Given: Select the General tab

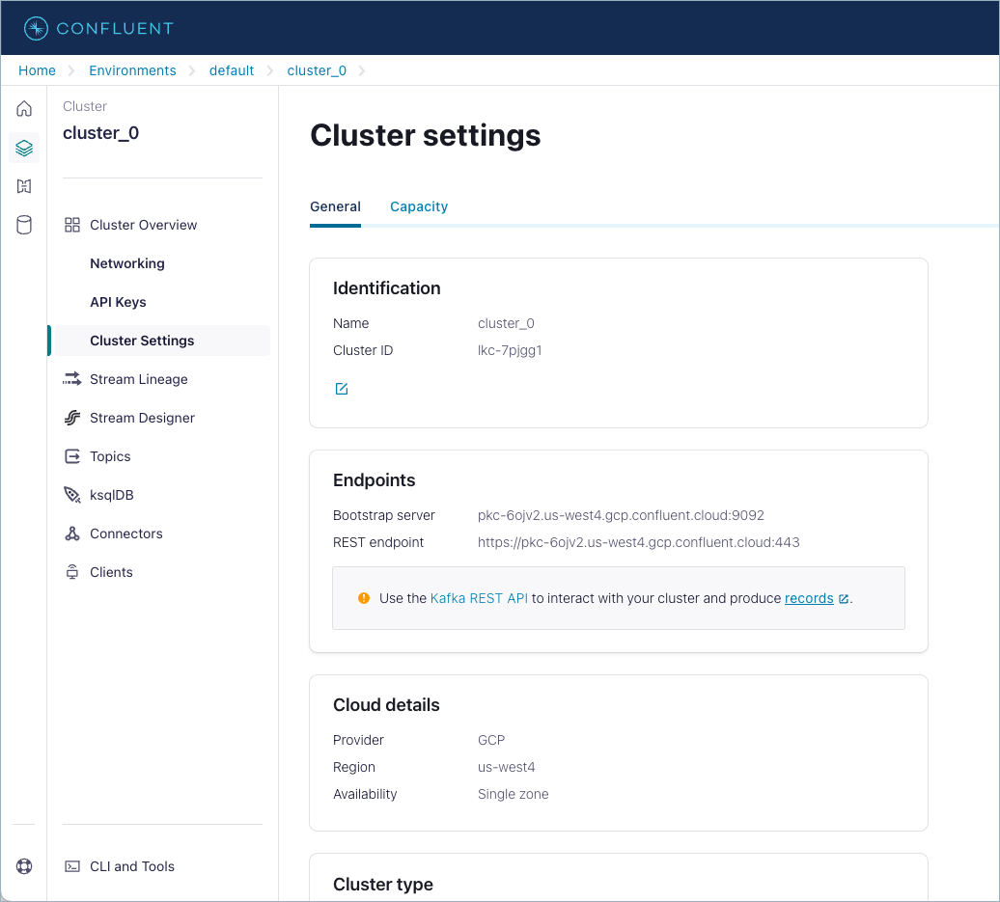Looking at the screenshot, I should 335,206.
